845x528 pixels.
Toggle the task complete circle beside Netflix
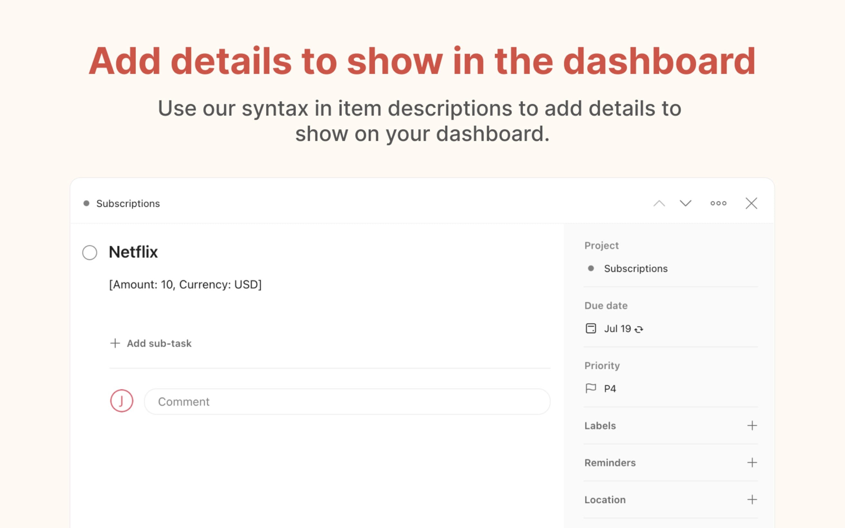[x=90, y=252]
